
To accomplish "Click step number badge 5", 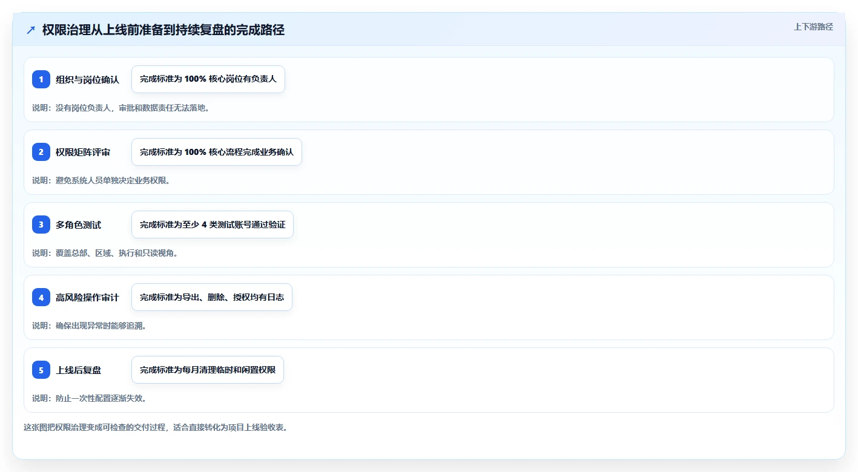I will click(41, 370).
